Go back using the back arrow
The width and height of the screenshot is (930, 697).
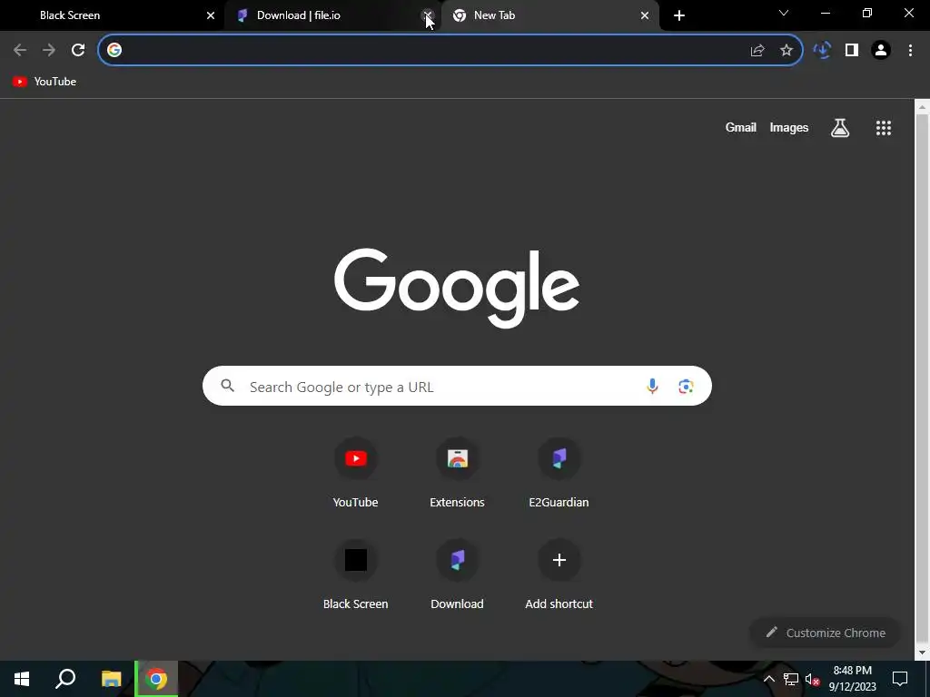click(x=20, y=51)
